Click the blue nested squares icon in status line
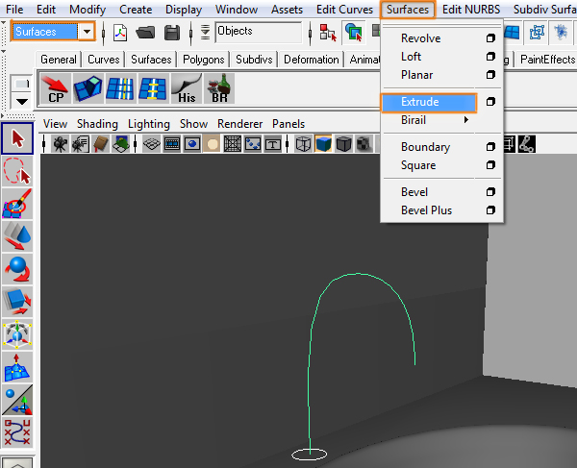The height and width of the screenshot is (468, 577). 537,33
